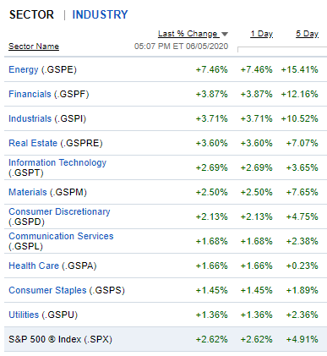
Task: Click the sort arrow next to Last % Change
Action: [x=225, y=35]
